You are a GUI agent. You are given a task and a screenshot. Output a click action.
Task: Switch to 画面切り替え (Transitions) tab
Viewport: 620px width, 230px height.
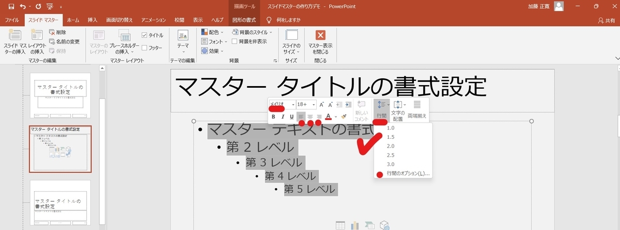coord(119,20)
